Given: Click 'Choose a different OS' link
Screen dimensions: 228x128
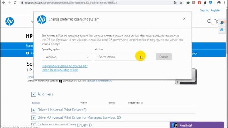Looking at the screenshot, I should click(x=99, y=81).
